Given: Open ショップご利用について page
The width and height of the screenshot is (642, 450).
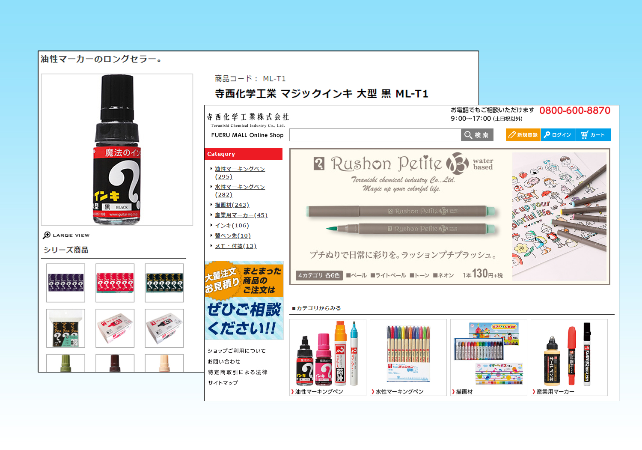Looking at the screenshot, I should pyautogui.click(x=237, y=351).
